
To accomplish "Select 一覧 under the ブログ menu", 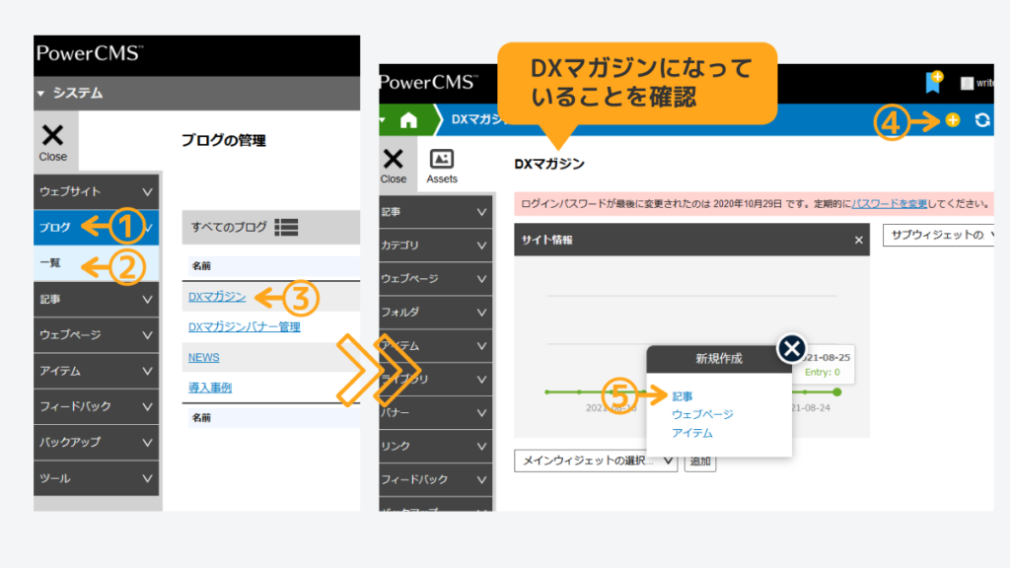I will 51,263.
